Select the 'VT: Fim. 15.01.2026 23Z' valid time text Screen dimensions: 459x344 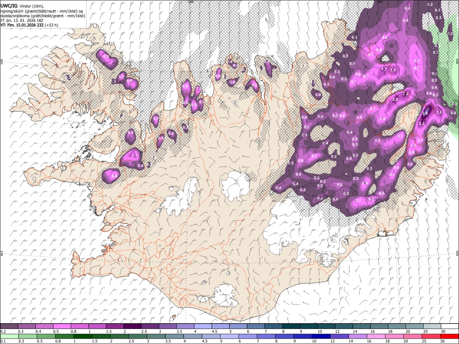(22, 25)
